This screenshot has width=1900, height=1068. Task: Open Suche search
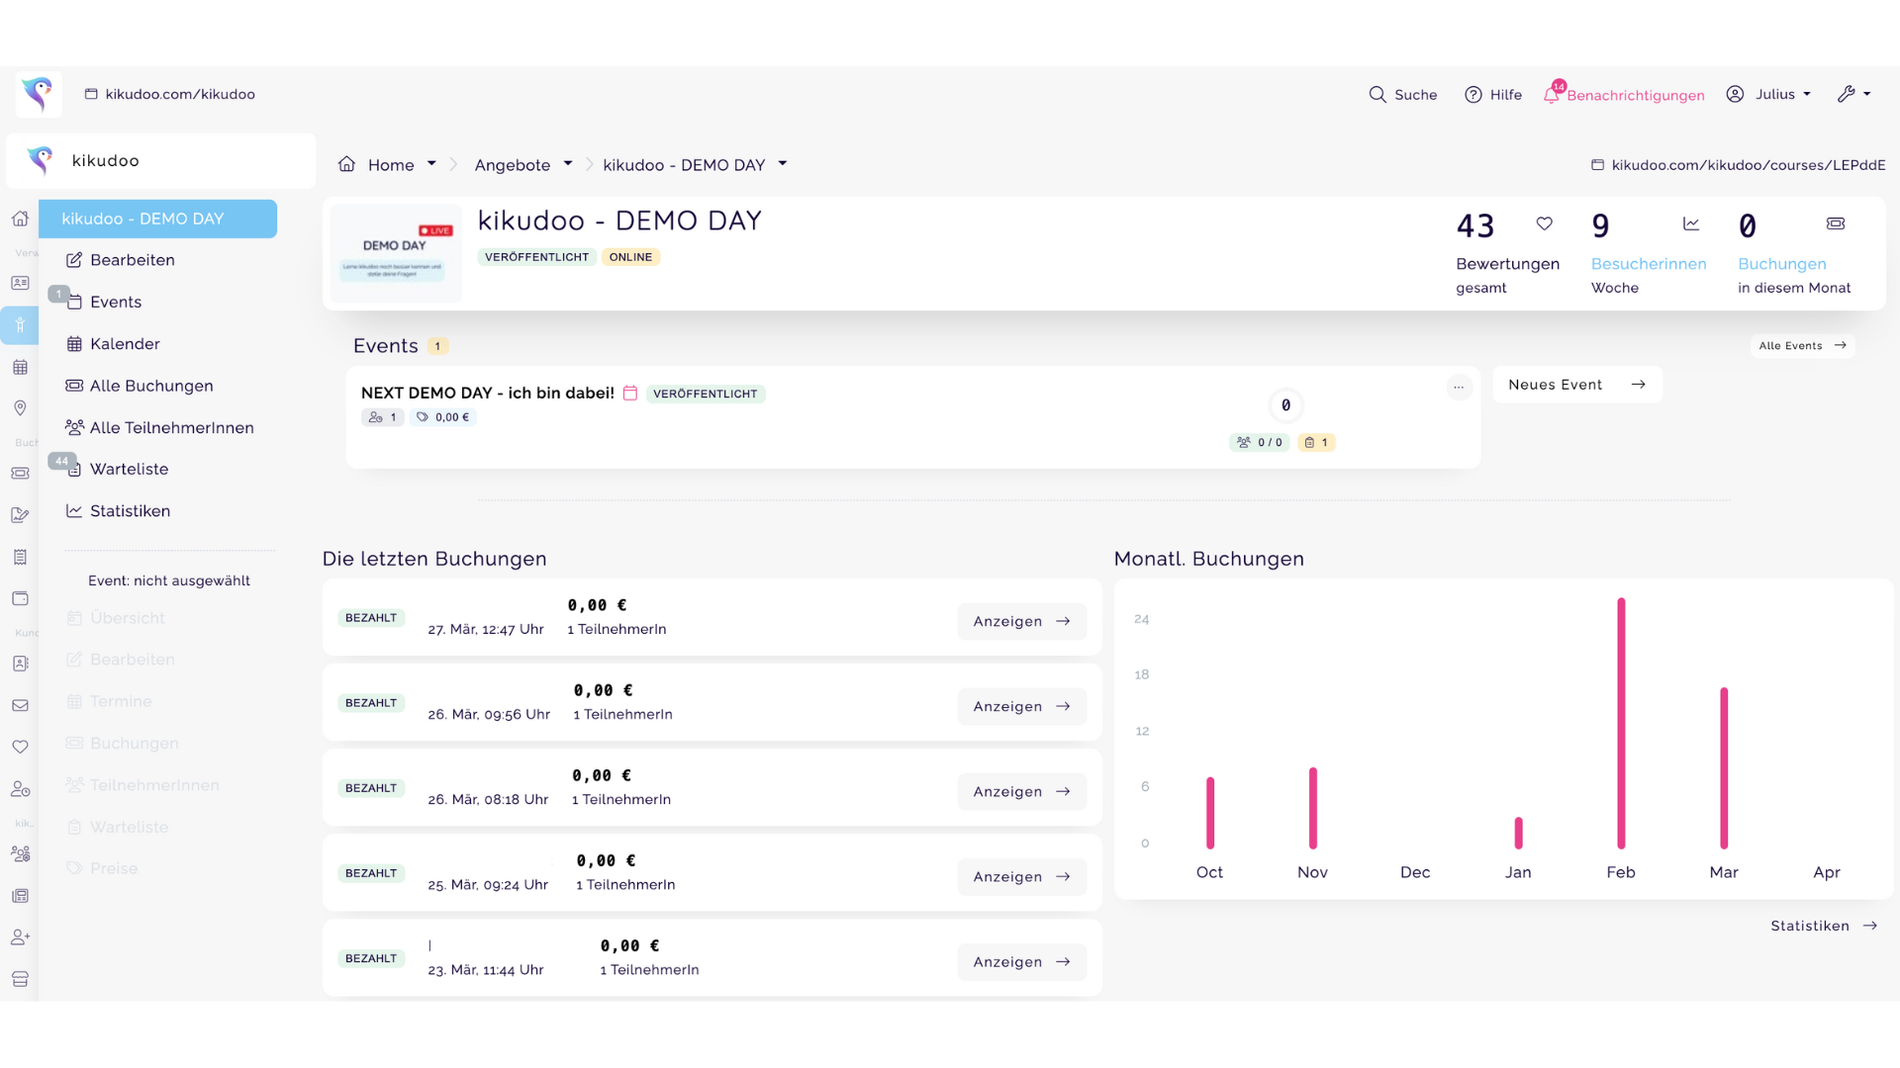[1402, 94]
